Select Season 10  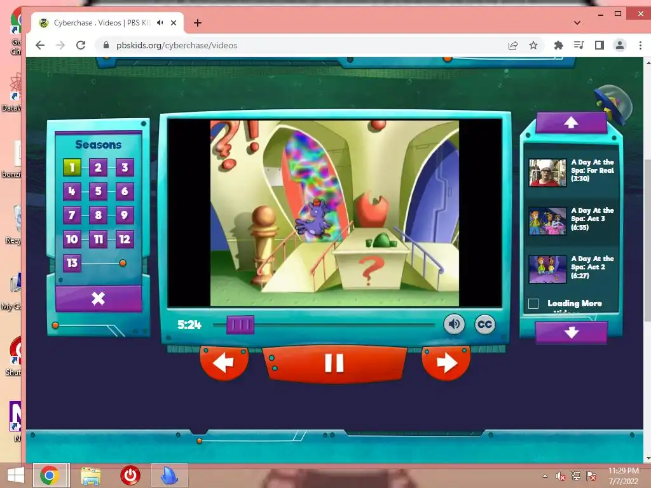pos(72,239)
